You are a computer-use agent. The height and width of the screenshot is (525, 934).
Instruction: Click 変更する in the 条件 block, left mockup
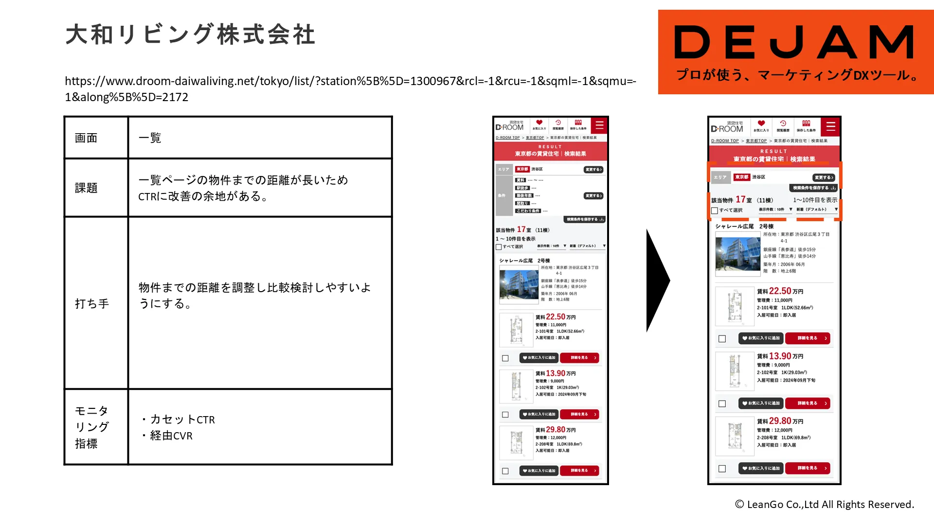click(593, 196)
